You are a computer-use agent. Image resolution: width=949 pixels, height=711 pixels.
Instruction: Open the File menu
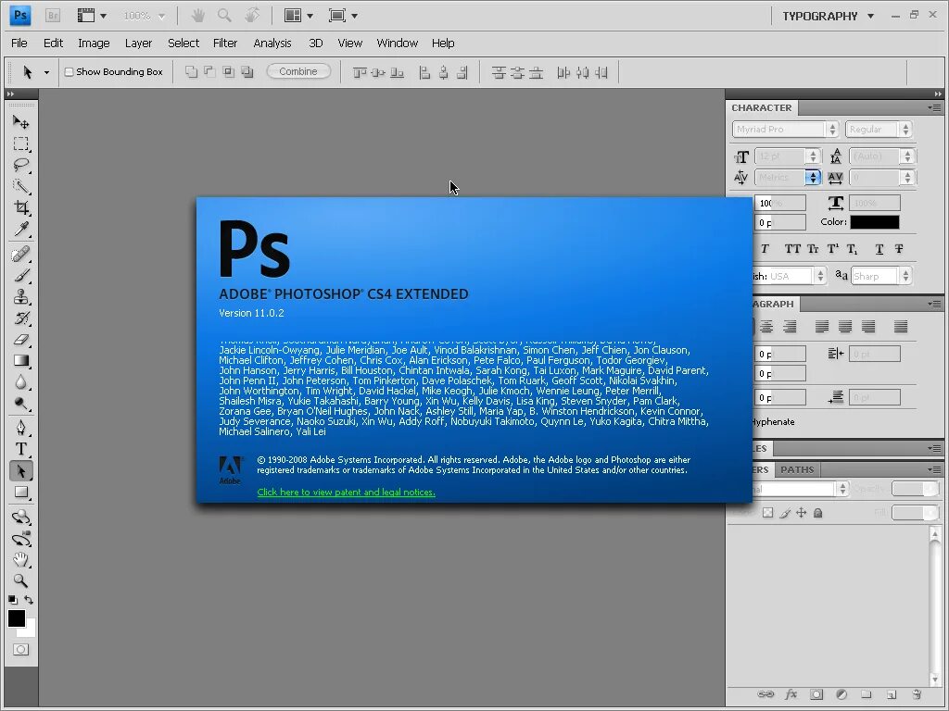[x=19, y=43]
